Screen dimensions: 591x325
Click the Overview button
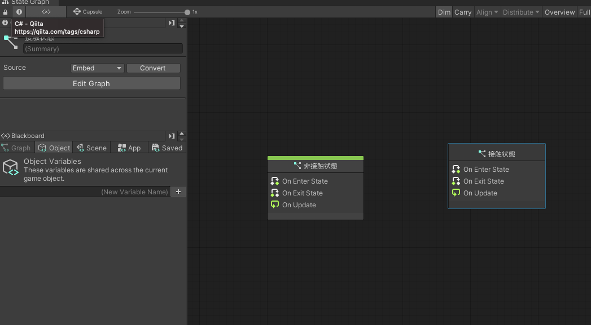(x=559, y=12)
